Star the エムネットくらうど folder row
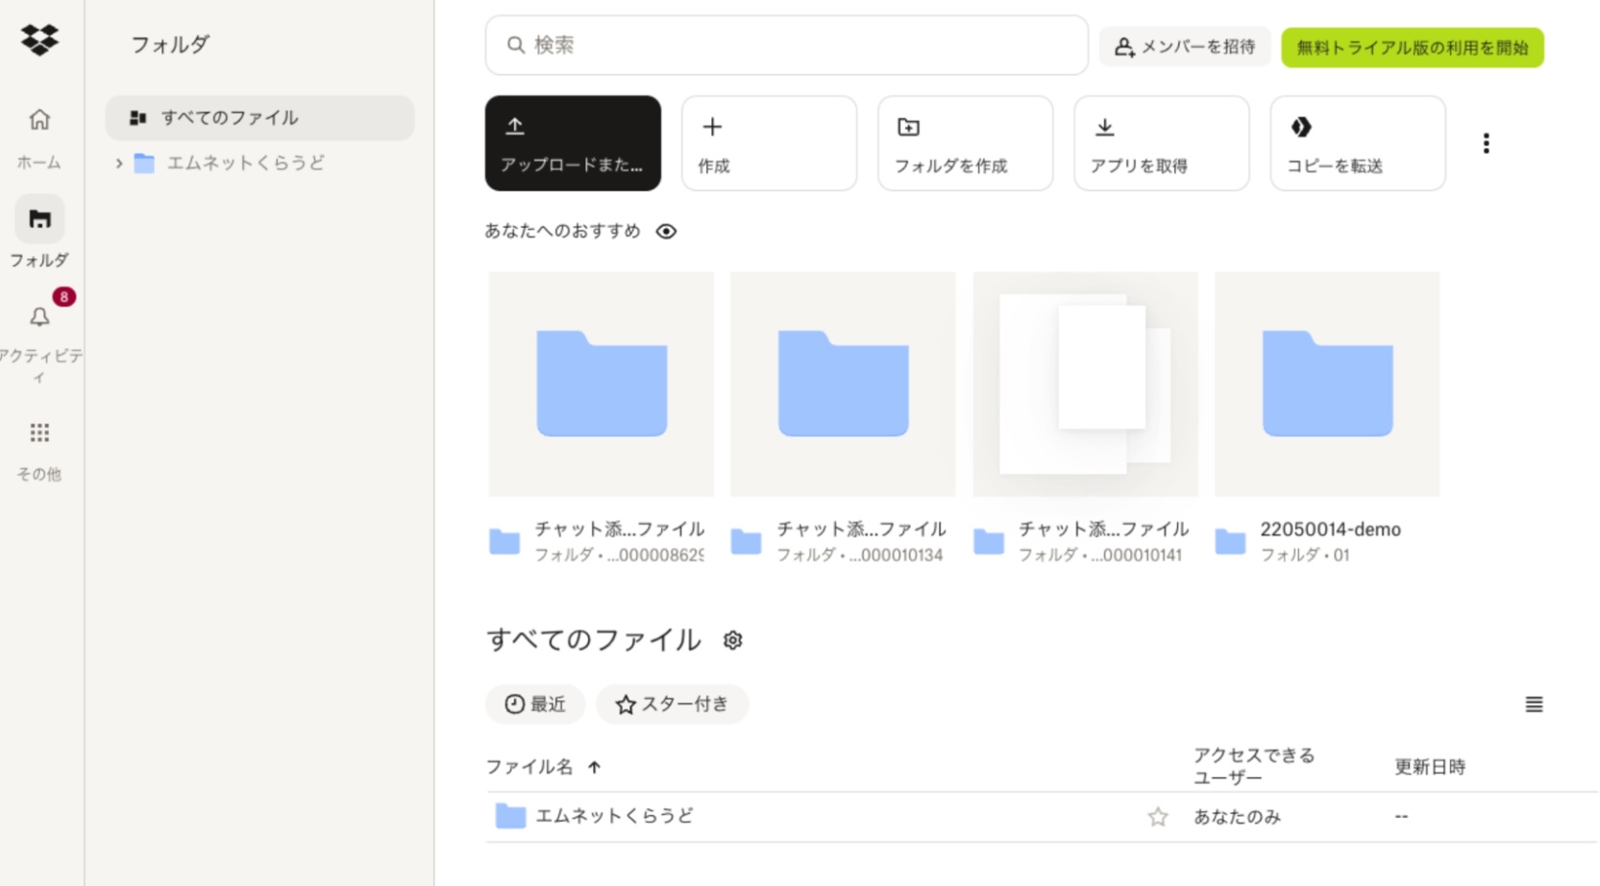The image size is (1600, 886). point(1157,817)
